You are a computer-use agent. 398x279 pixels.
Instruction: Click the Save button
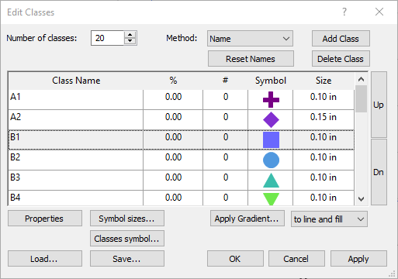[127, 258]
